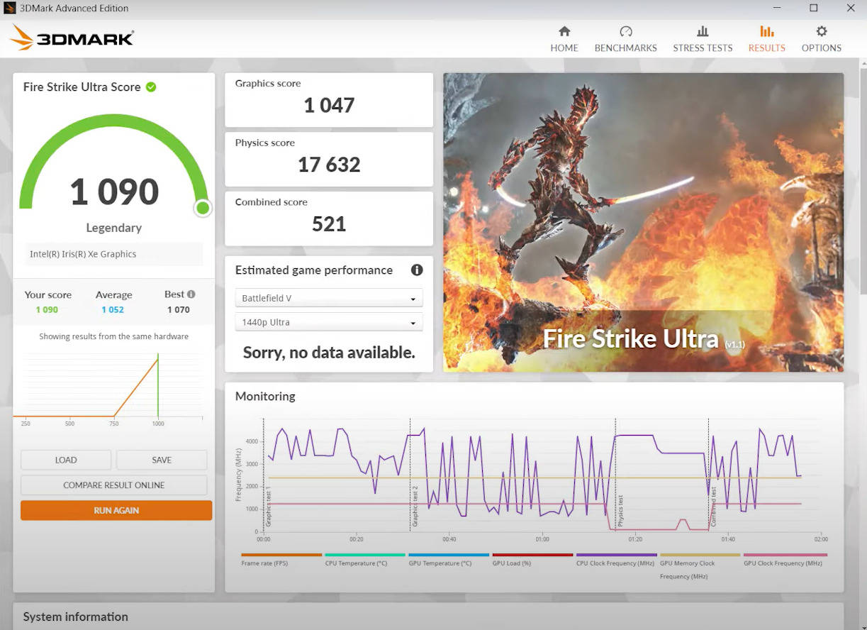This screenshot has height=630, width=867.
Task: Open Estimated game performance info icon
Action: click(417, 270)
